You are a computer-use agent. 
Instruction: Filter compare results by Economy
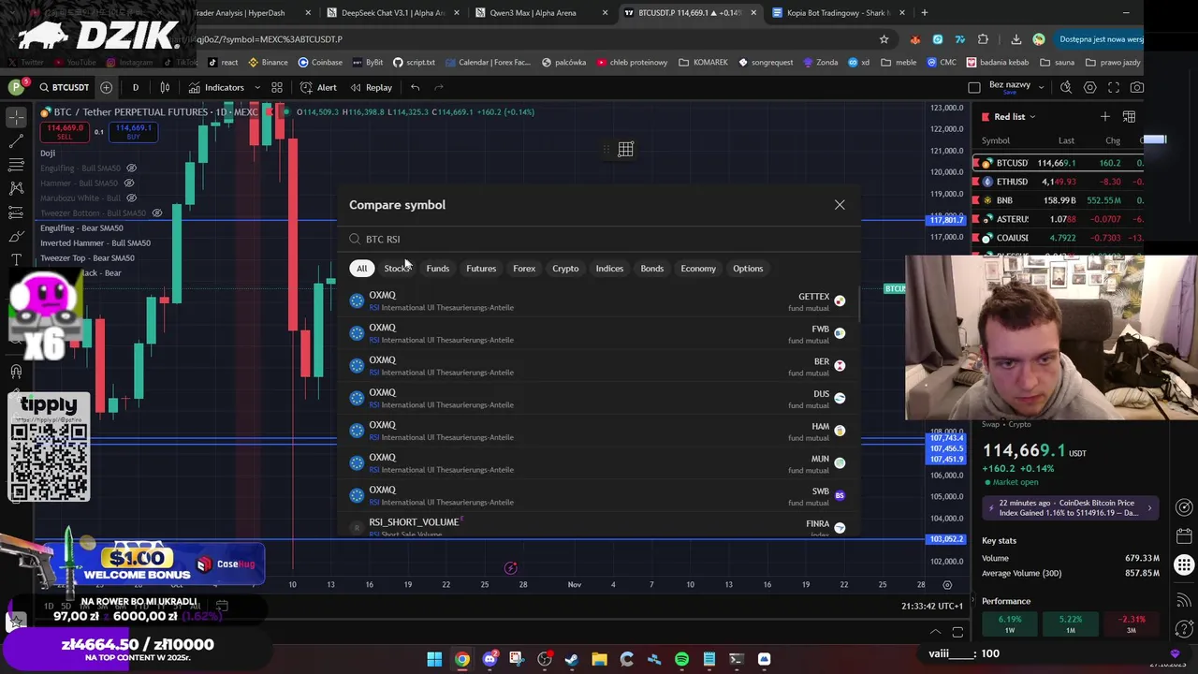click(x=698, y=269)
